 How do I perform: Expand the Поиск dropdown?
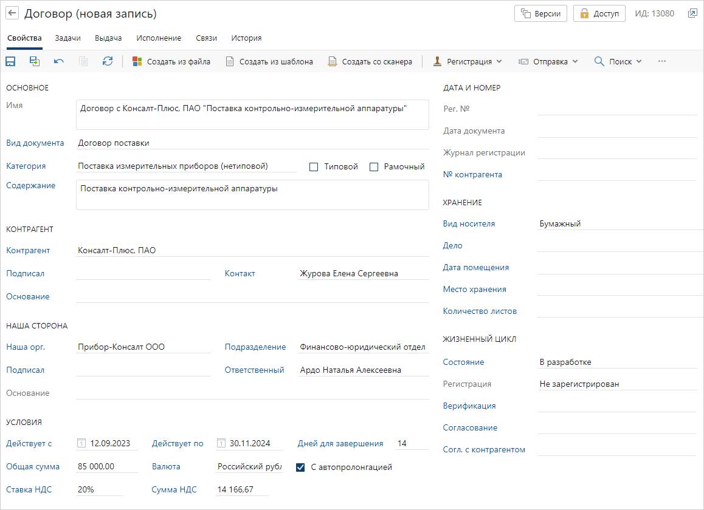pyautogui.click(x=618, y=61)
